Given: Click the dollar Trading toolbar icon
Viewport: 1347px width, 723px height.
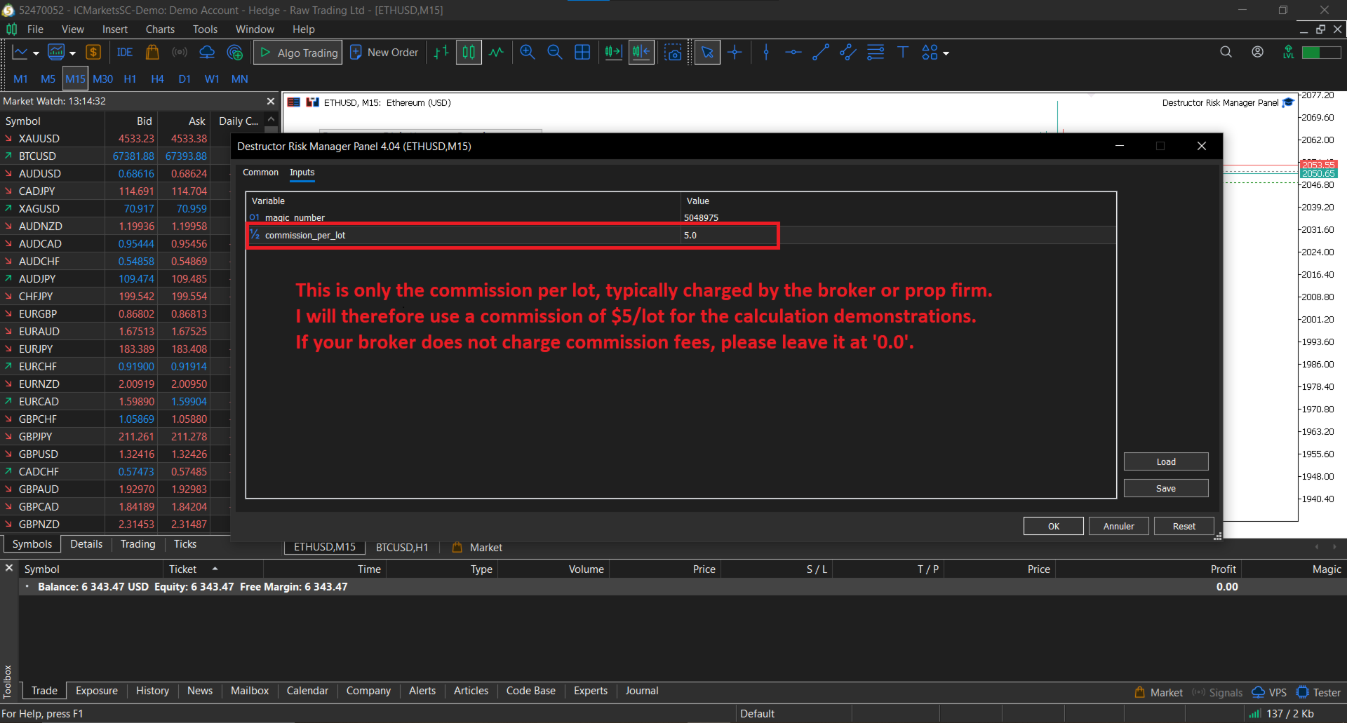Looking at the screenshot, I should [93, 53].
